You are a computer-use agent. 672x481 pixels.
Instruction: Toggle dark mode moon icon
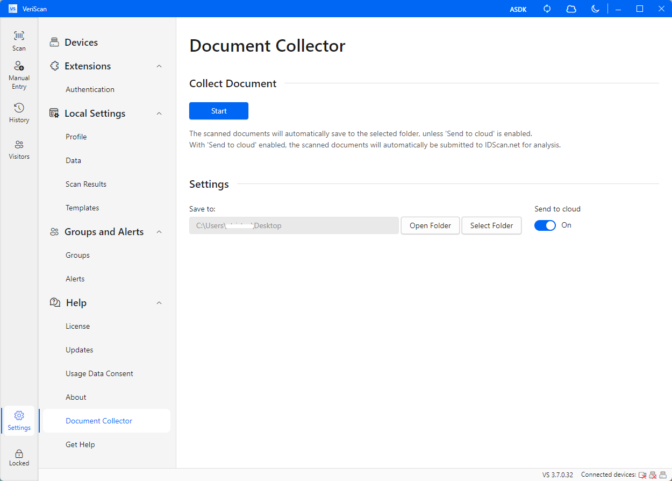pos(595,9)
